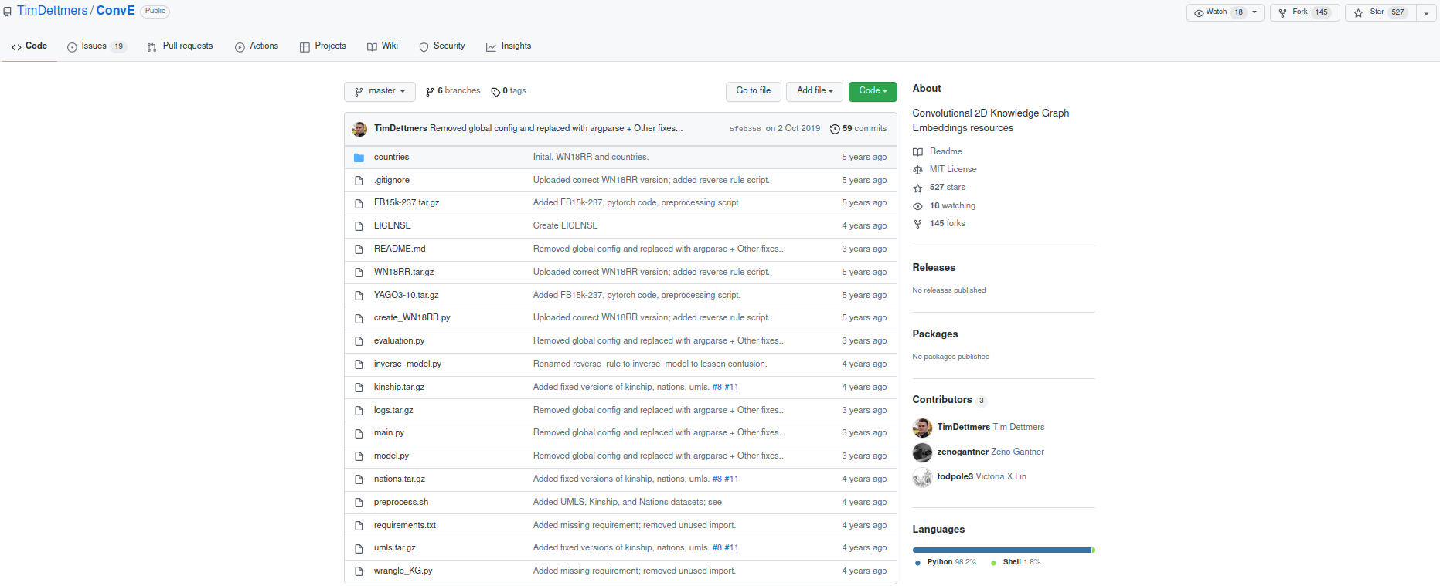Click the file icon next to umls.tar.gz
1440x586 pixels.
(359, 548)
